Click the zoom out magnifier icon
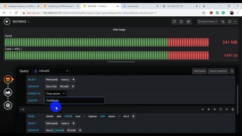The width and height of the screenshot is (242, 136). tap(223, 22)
